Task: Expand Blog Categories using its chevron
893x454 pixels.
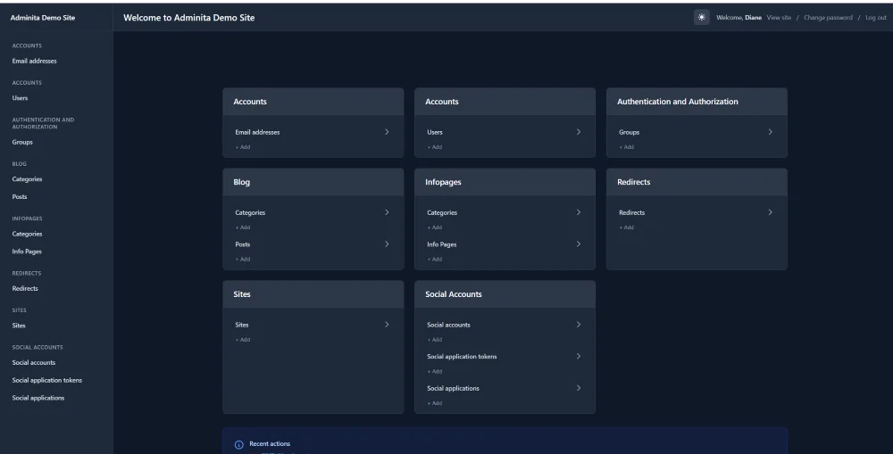Action: pyautogui.click(x=387, y=212)
